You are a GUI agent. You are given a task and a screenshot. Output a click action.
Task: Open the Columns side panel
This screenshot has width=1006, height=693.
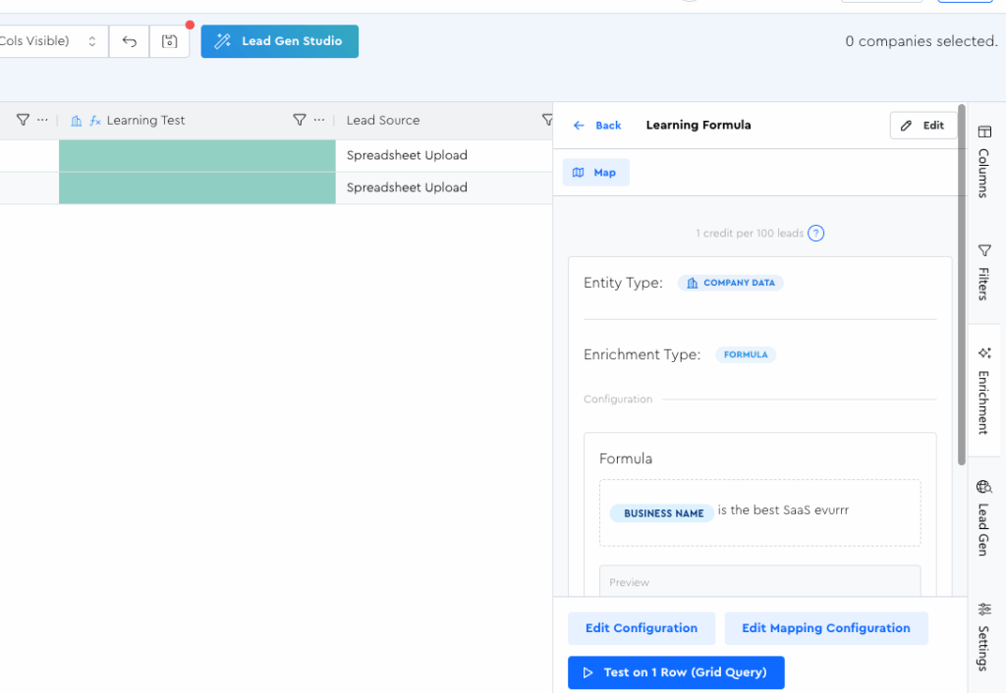(x=984, y=163)
